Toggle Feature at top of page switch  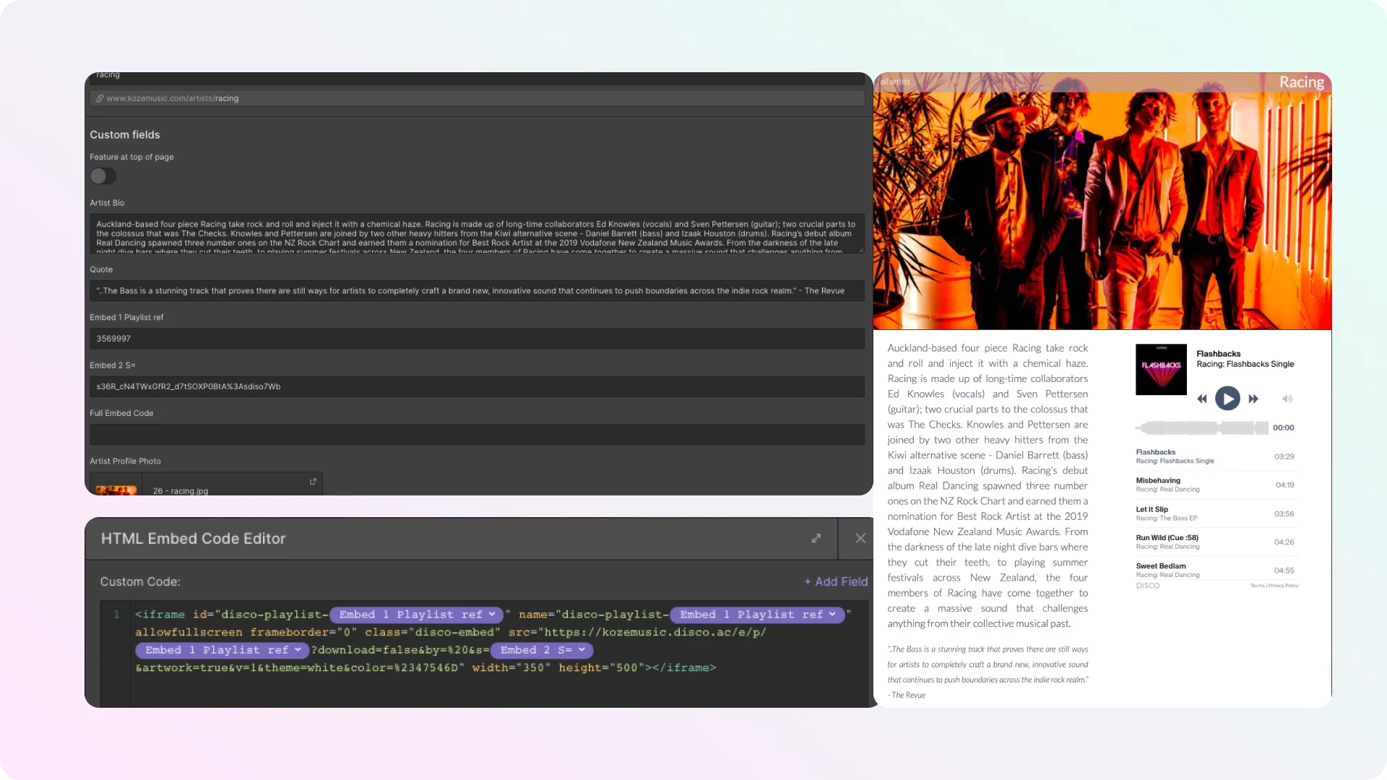pyautogui.click(x=103, y=176)
